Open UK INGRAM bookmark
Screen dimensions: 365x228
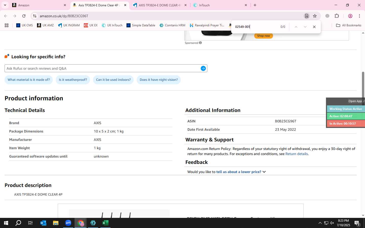[x=69, y=25]
